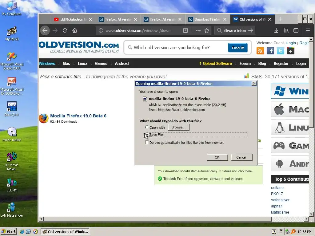
Task: Open the Windows Start button
Action: (x=8, y=232)
